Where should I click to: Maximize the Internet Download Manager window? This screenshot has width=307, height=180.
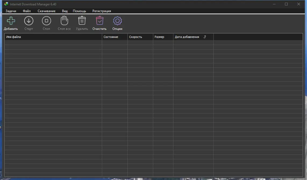pos(286,4)
